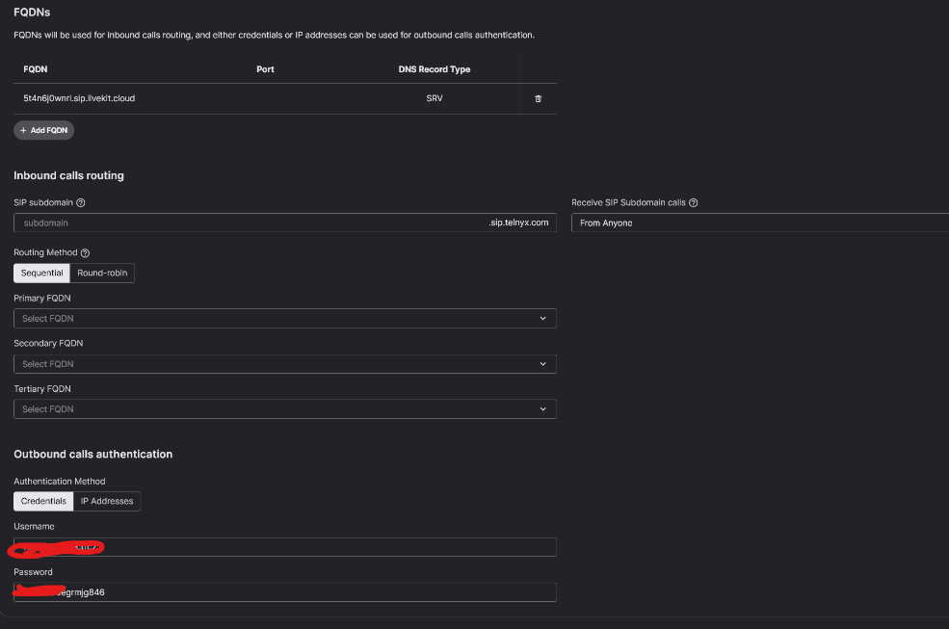The height and width of the screenshot is (629, 949).
Task: Show the Routing Method help icon info
Action: point(86,253)
